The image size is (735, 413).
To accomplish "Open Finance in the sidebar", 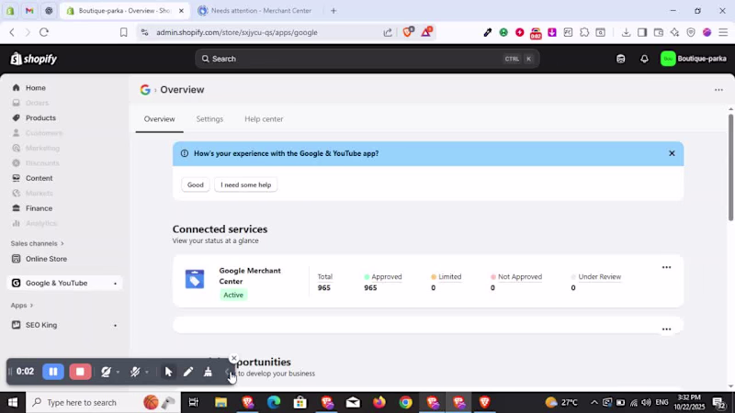I will tap(39, 208).
